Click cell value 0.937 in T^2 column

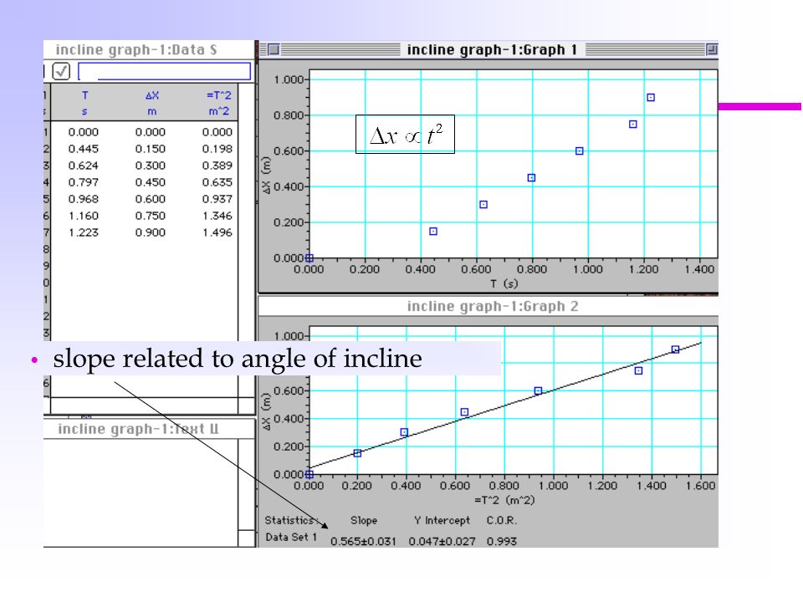pos(217,199)
